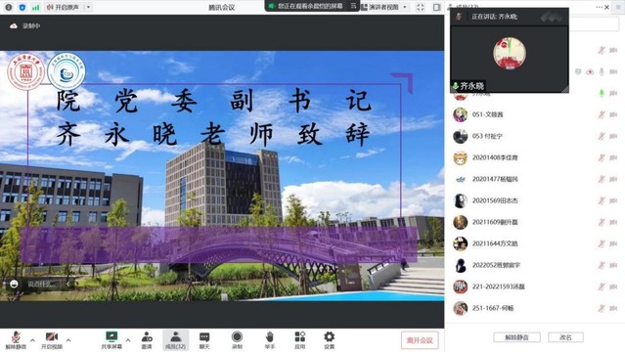
Task: Open the Apps (应用) icon
Action: [299, 340]
